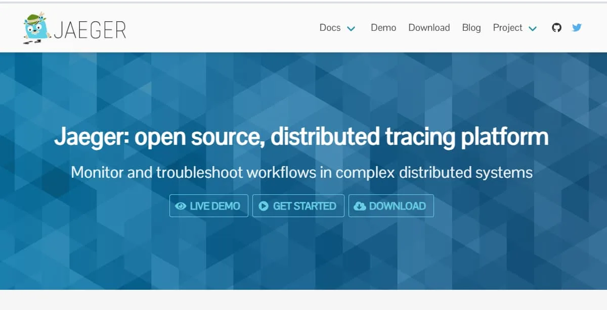Click the distributed tracing platform headline
The width and height of the screenshot is (607, 310).
click(x=301, y=136)
